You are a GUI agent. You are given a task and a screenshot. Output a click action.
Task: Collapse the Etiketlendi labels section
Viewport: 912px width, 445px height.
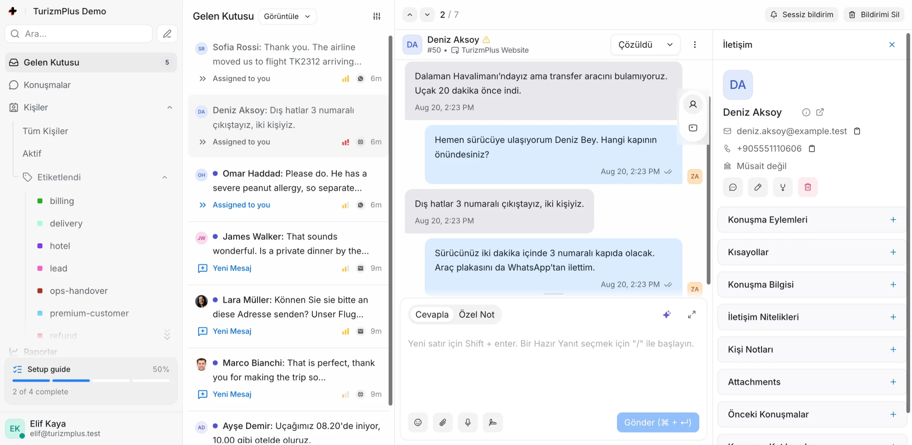165,177
